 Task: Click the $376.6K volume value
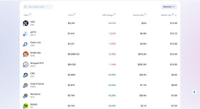(142, 54)
